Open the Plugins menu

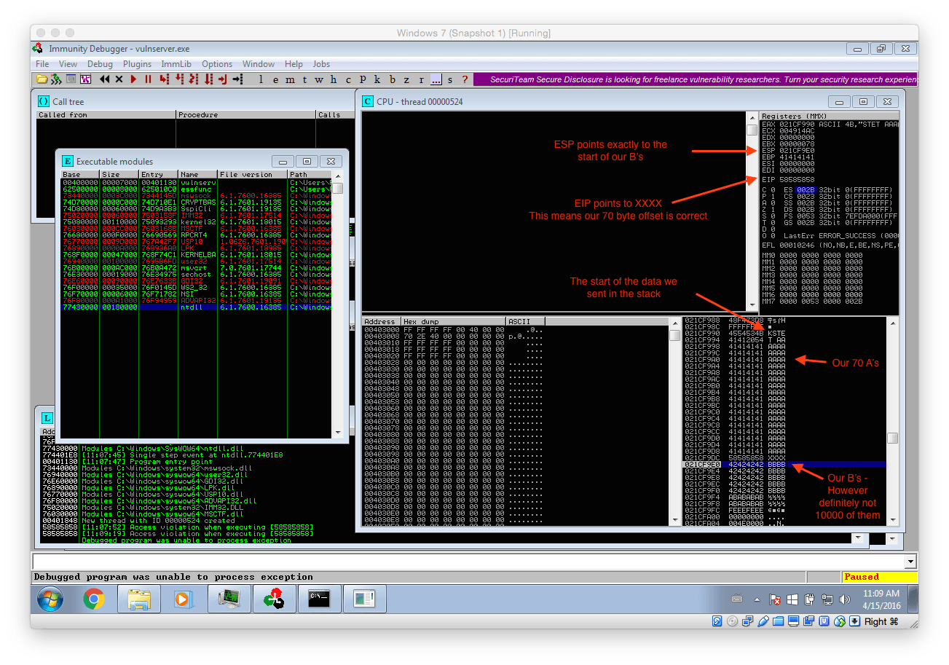coord(137,64)
